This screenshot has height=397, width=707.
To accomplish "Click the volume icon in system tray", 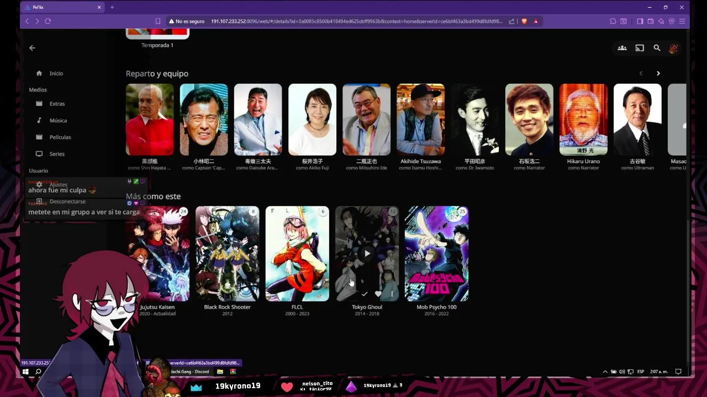I will click(x=622, y=372).
